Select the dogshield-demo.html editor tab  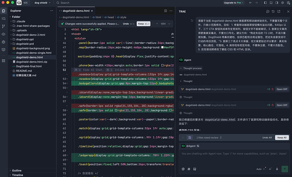(76, 11)
